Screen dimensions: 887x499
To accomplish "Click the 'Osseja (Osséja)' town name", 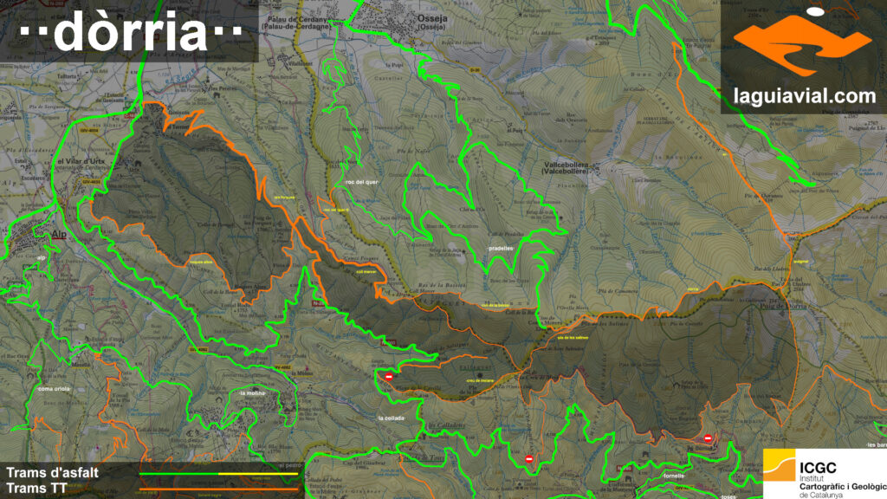I will coord(432,22).
